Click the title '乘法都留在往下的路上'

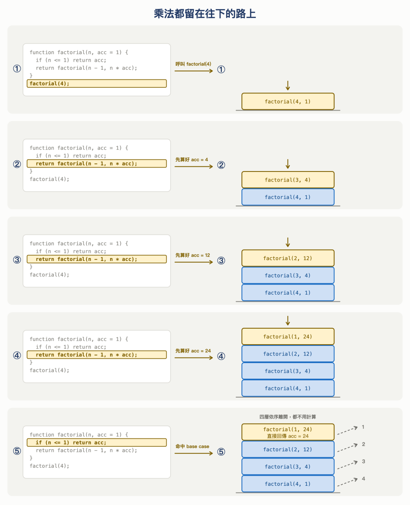click(x=205, y=14)
